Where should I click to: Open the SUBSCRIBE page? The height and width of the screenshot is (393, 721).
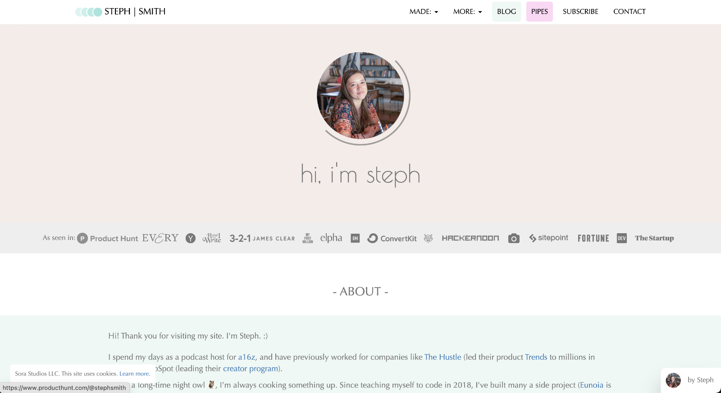pyautogui.click(x=580, y=12)
